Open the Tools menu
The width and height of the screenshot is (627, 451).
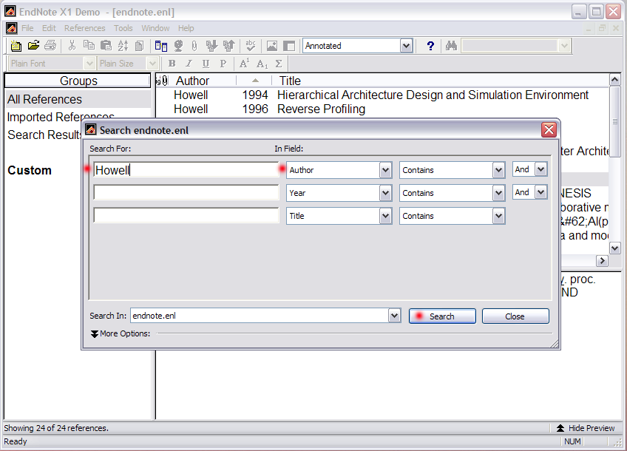click(123, 28)
